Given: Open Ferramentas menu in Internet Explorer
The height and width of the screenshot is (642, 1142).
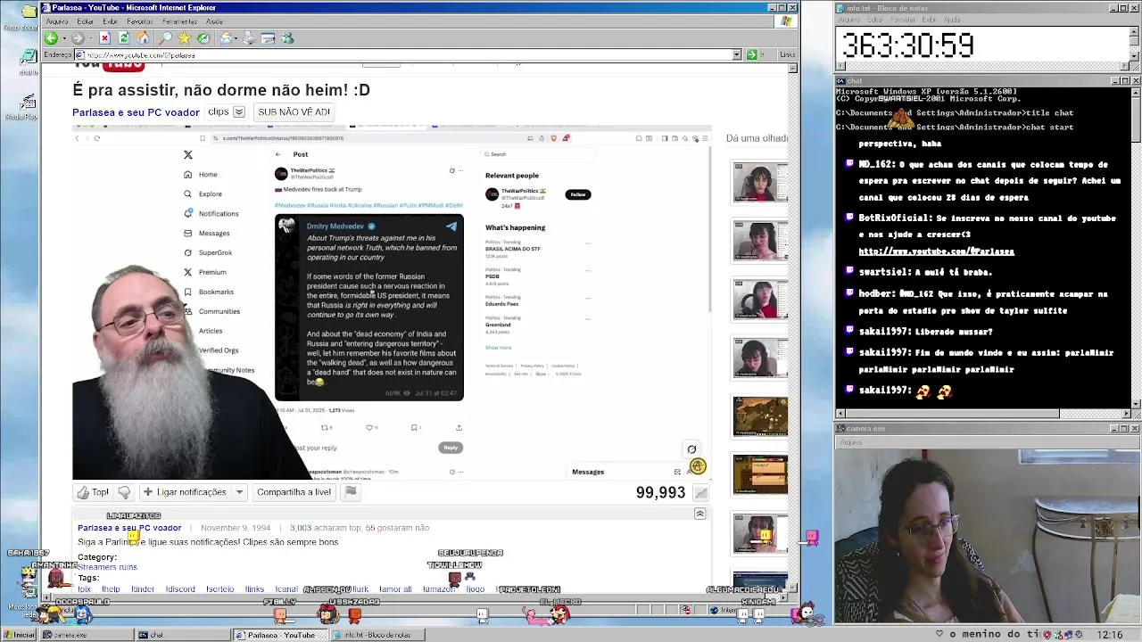Looking at the screenshot, I should click(x=180, y=21).
